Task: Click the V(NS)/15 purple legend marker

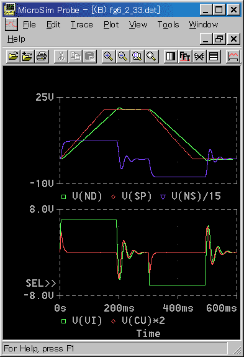Action: point(163,197)
